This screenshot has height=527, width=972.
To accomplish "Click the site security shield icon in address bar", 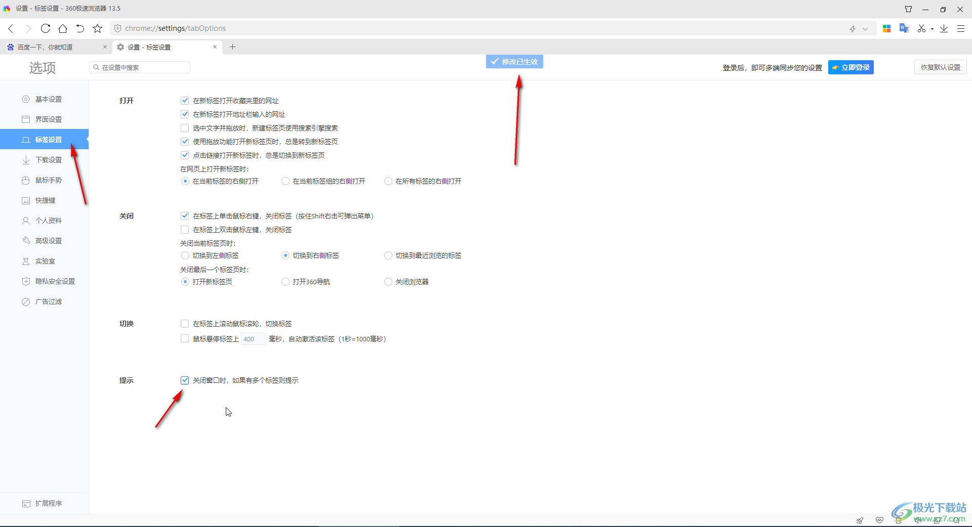I will pos(117,28).
